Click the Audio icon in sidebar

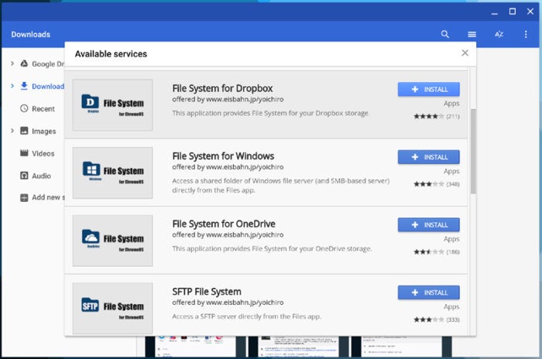24,176
